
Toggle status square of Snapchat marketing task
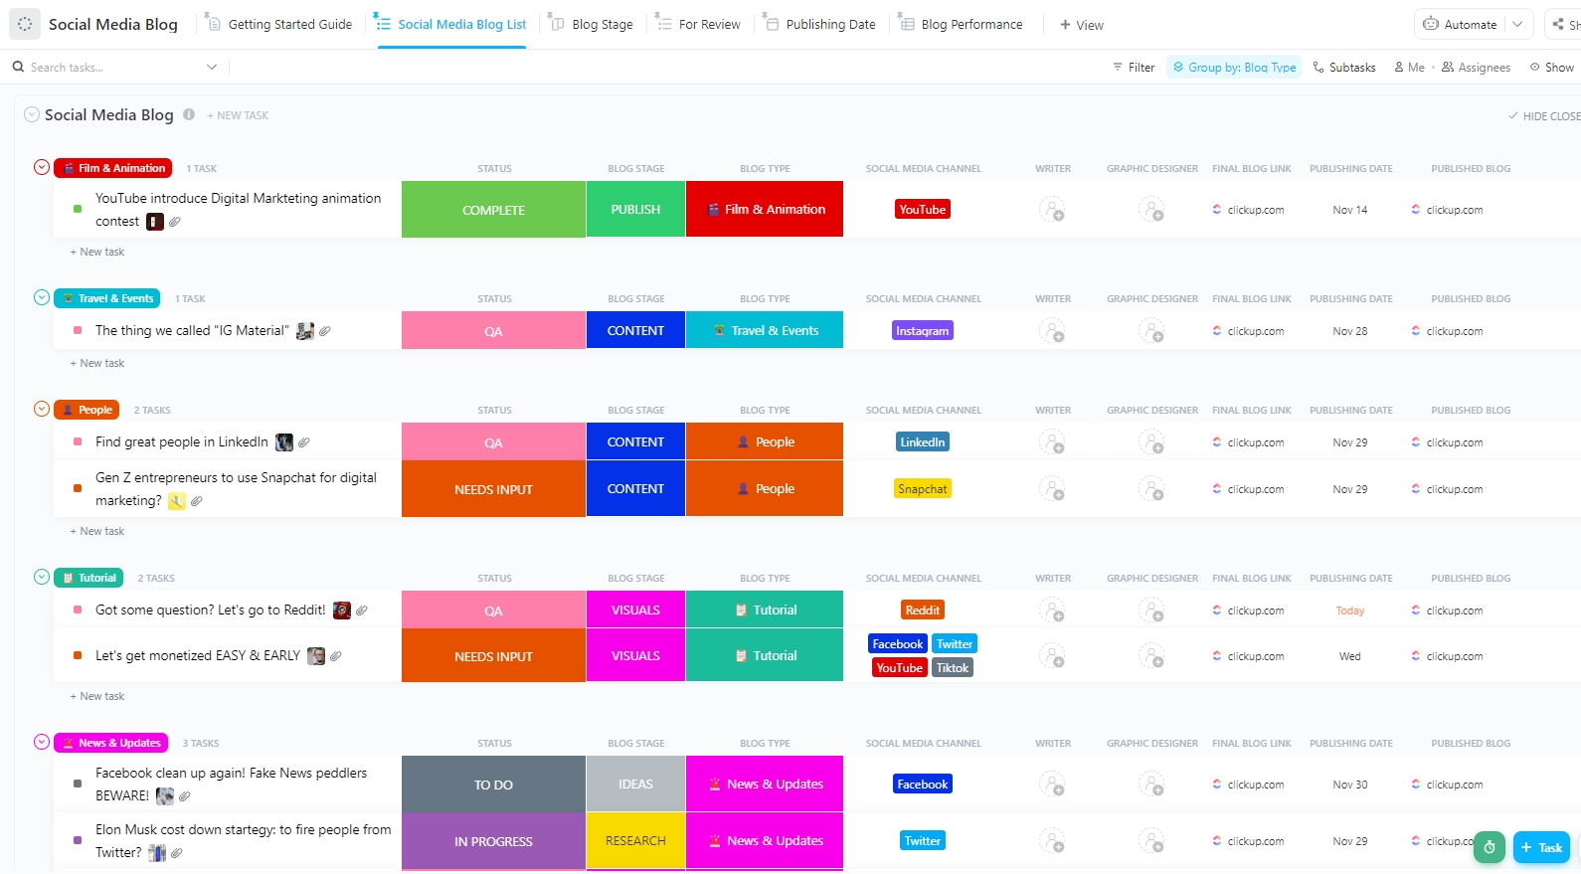78,488
